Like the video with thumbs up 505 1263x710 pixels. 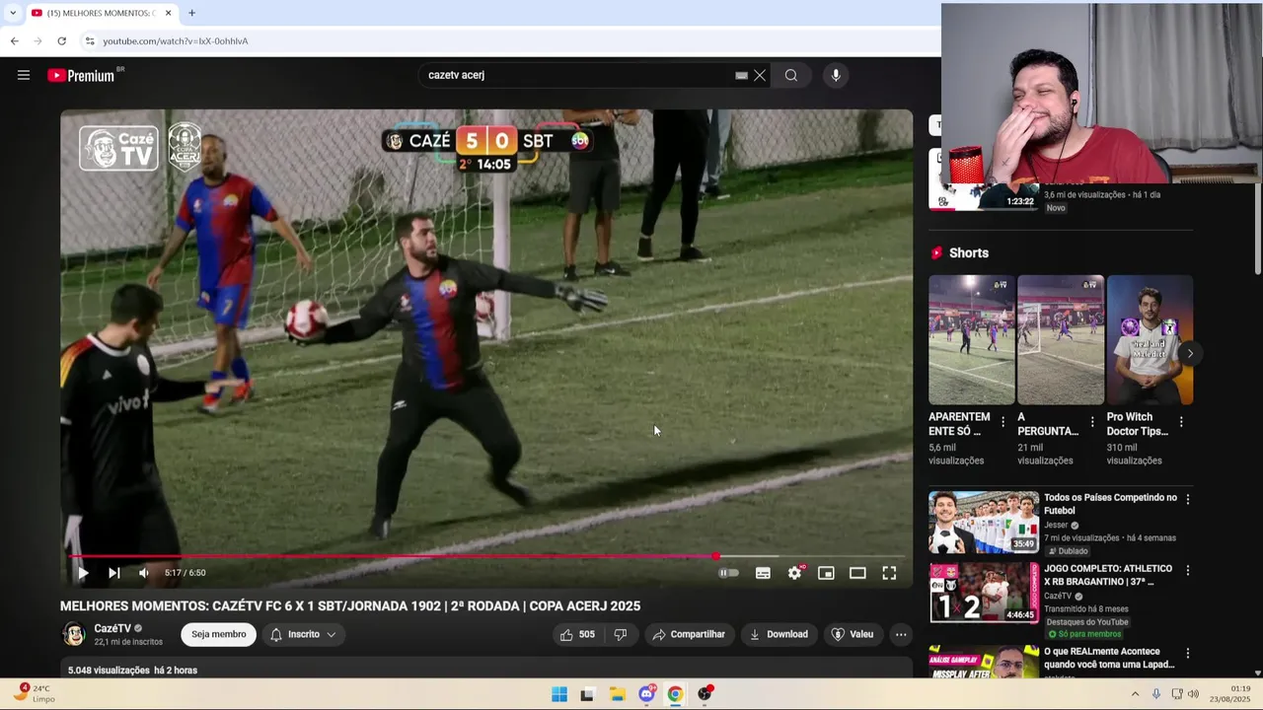(577, 634)
